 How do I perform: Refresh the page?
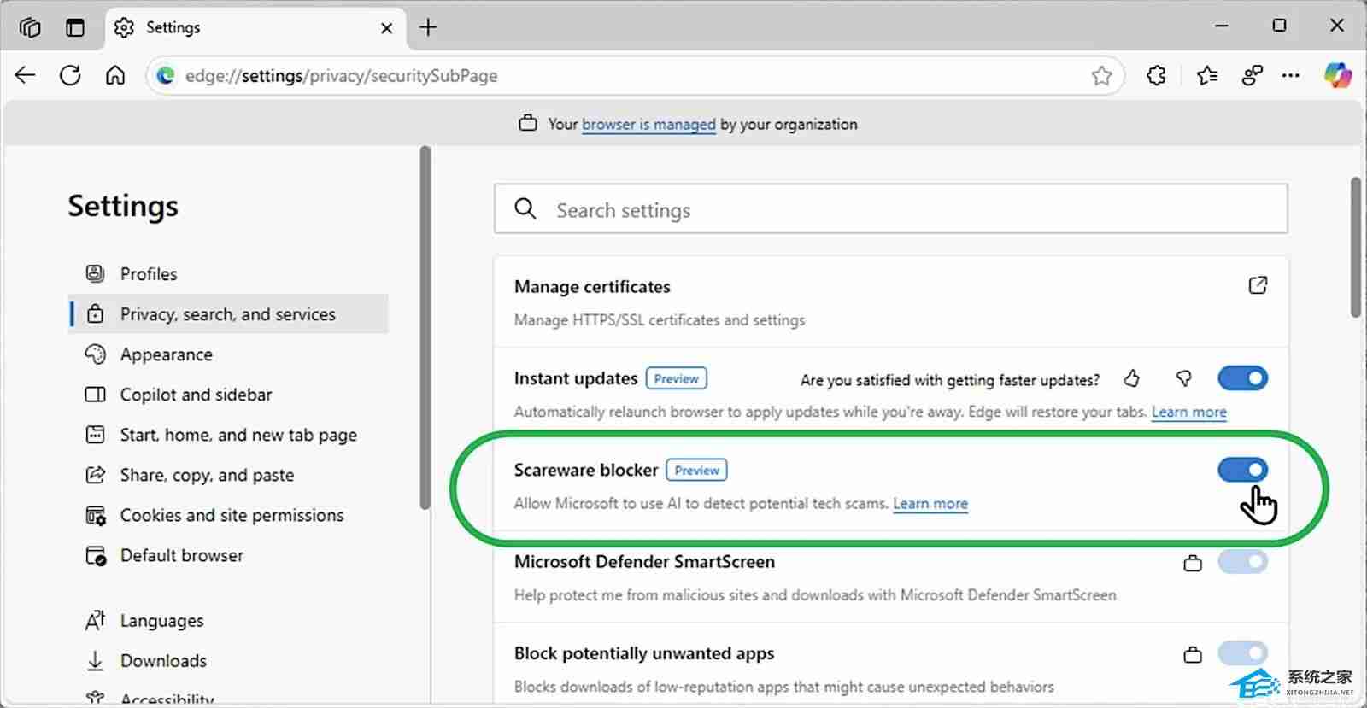coord(70,75)
